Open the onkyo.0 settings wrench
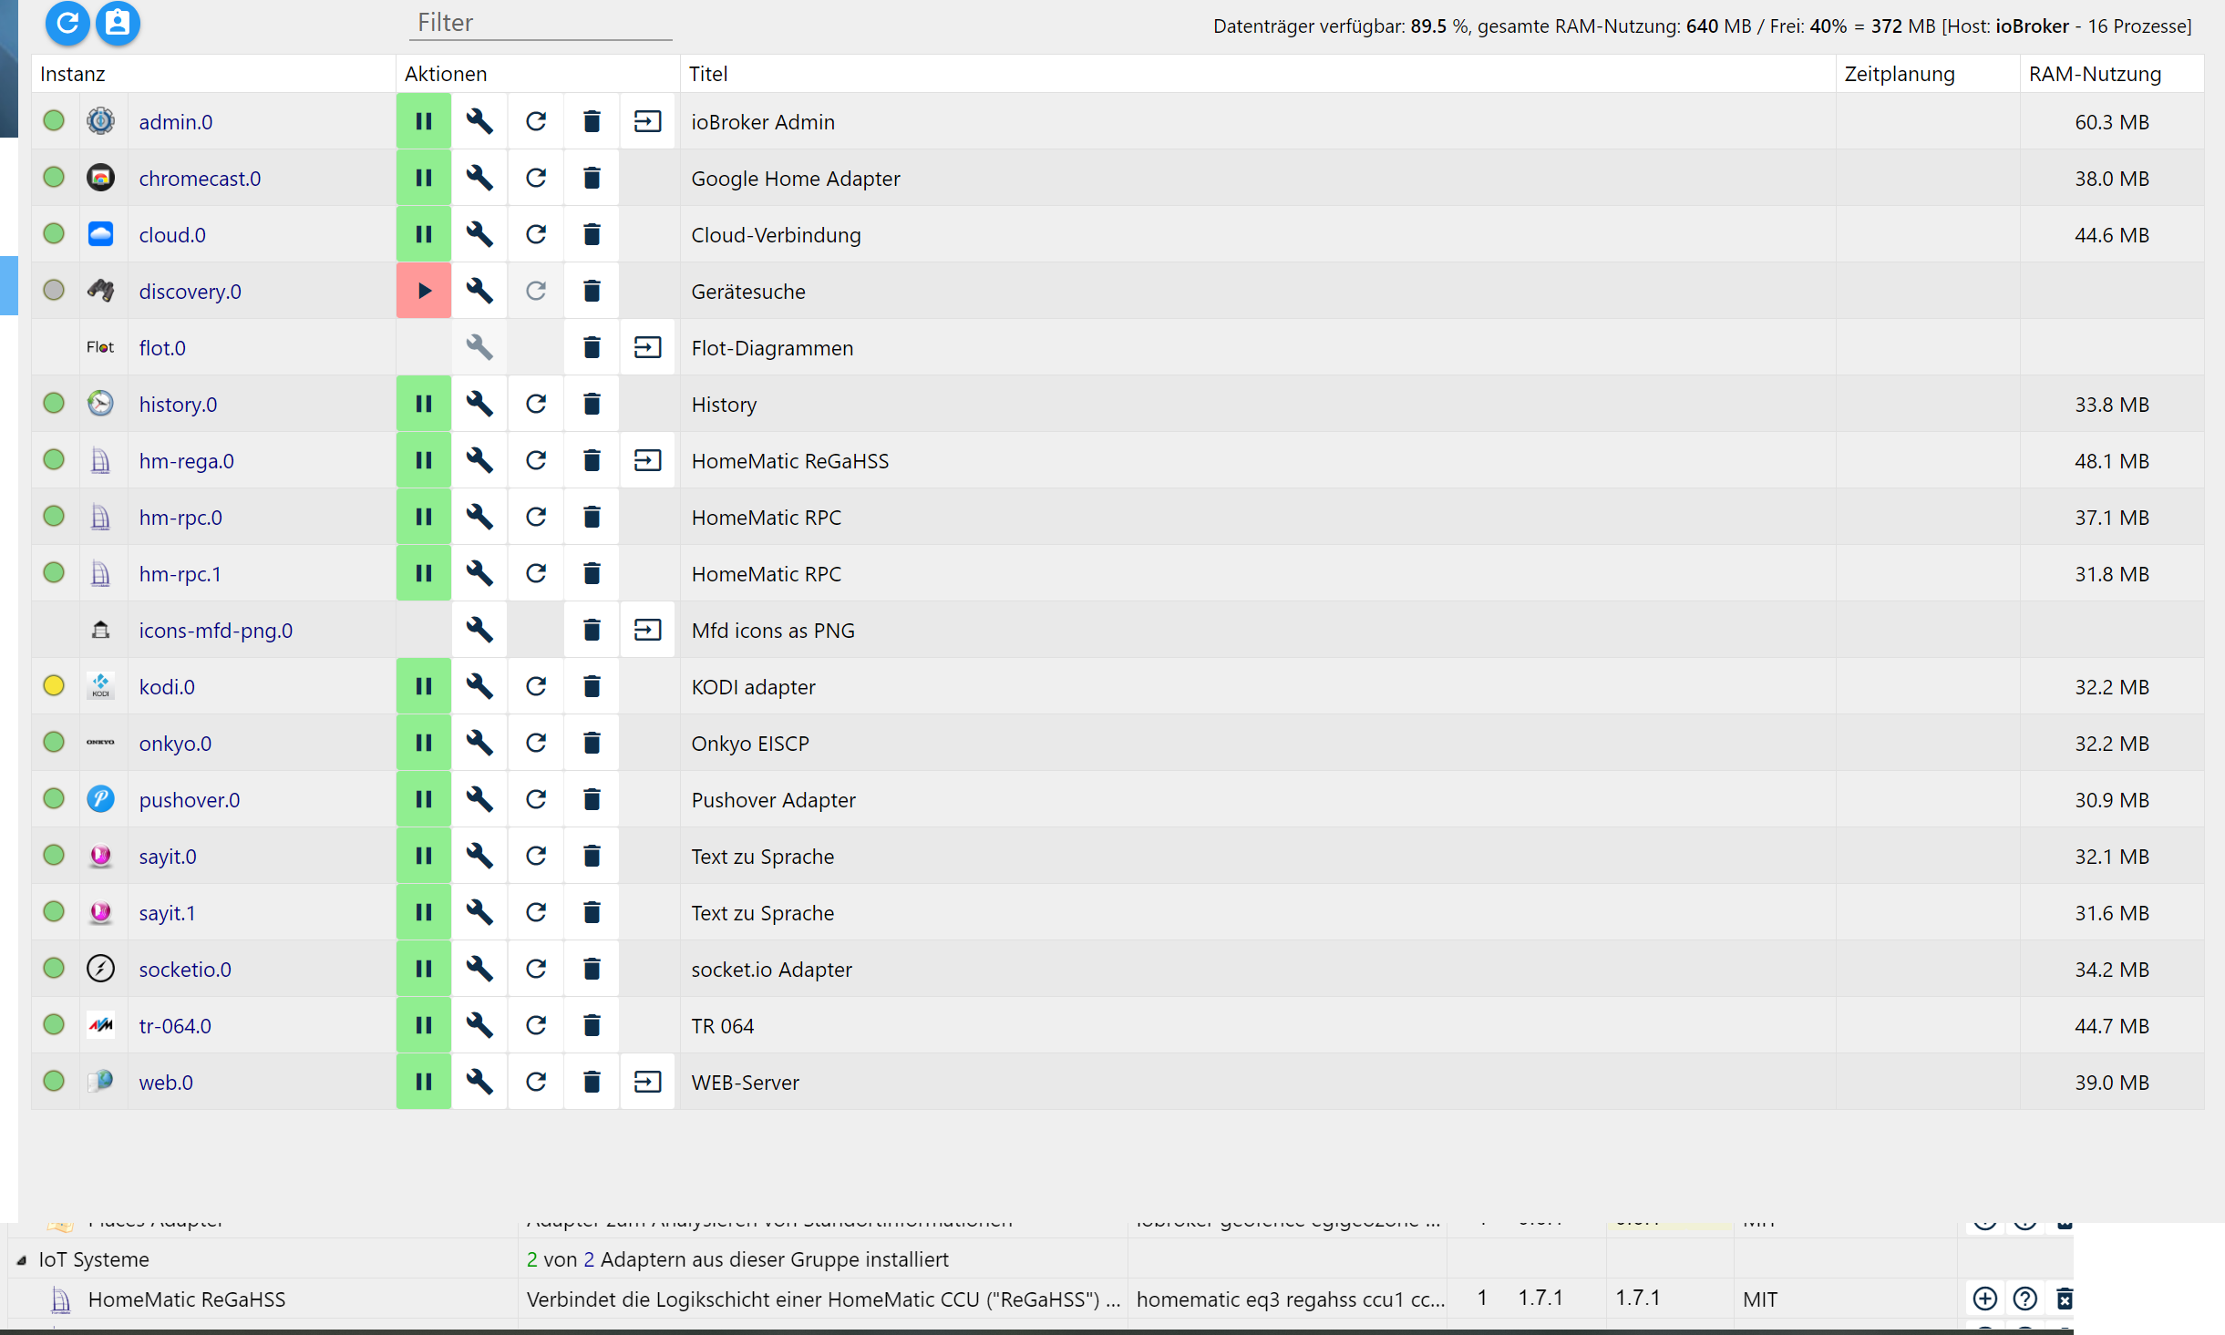 (x=479, y=743)
